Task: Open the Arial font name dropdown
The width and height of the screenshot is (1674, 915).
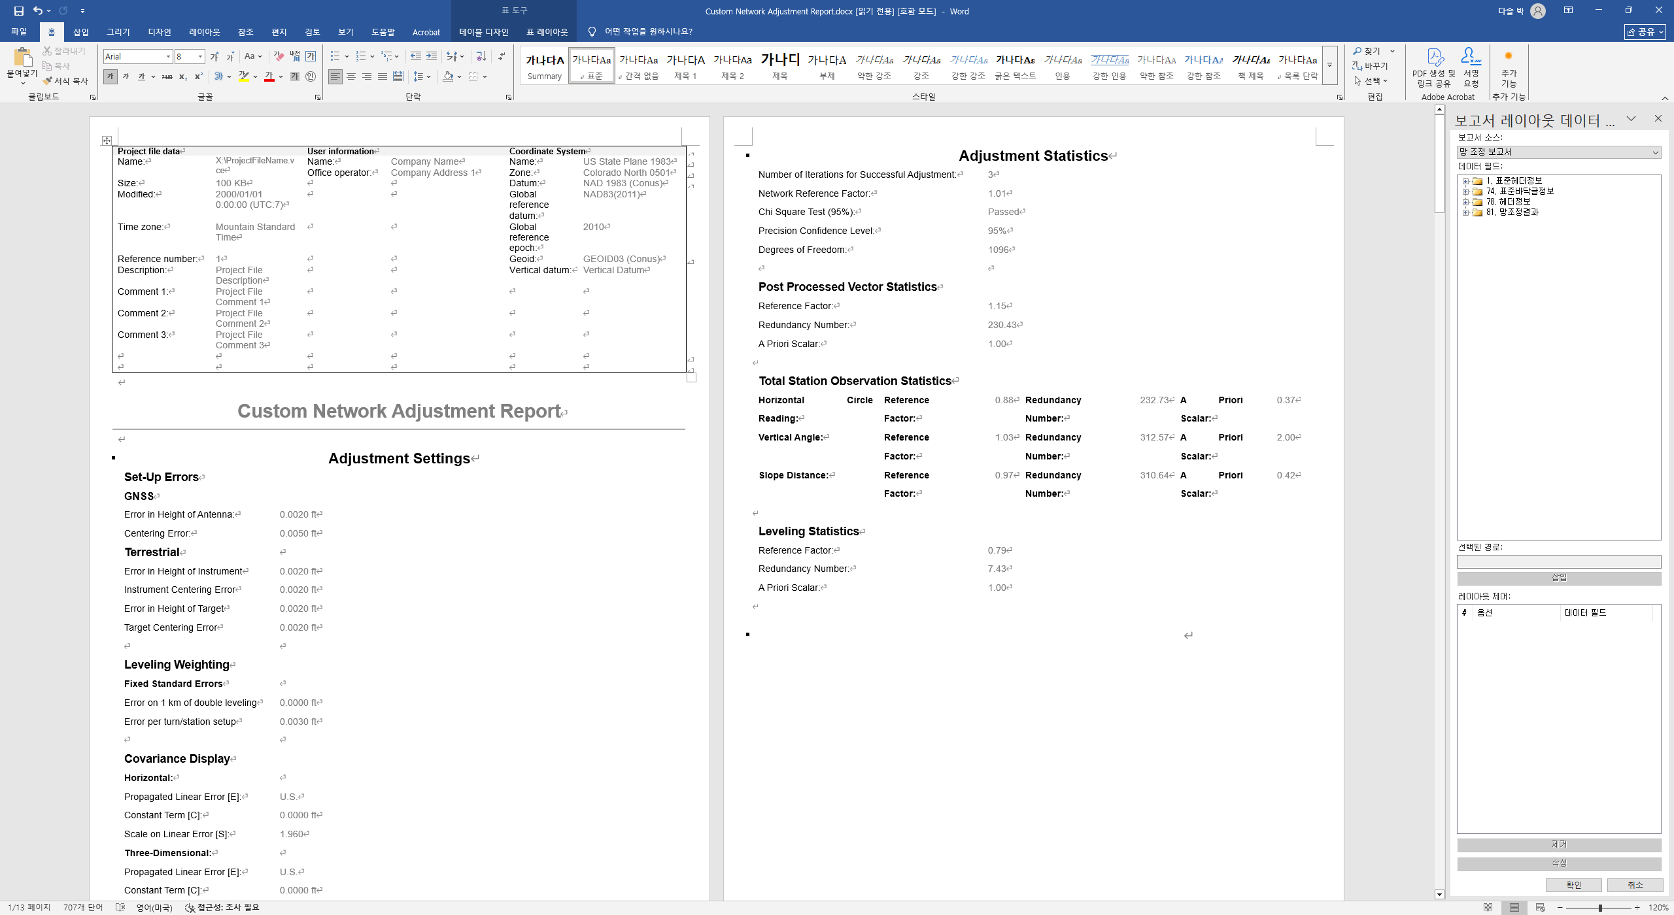Action: (168, 56)
